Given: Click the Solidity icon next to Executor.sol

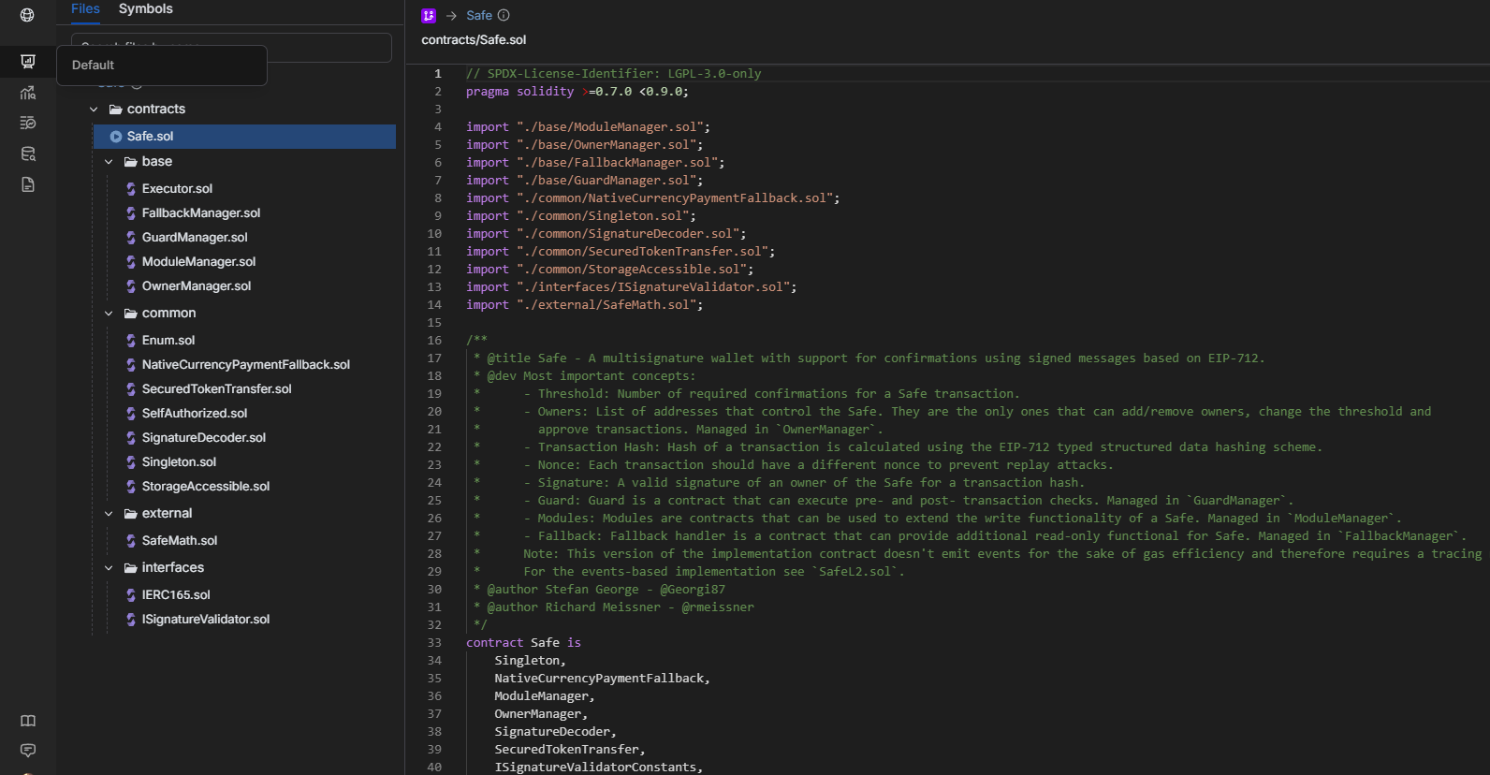Looking at the screenshot, I should tap(131, 189).
